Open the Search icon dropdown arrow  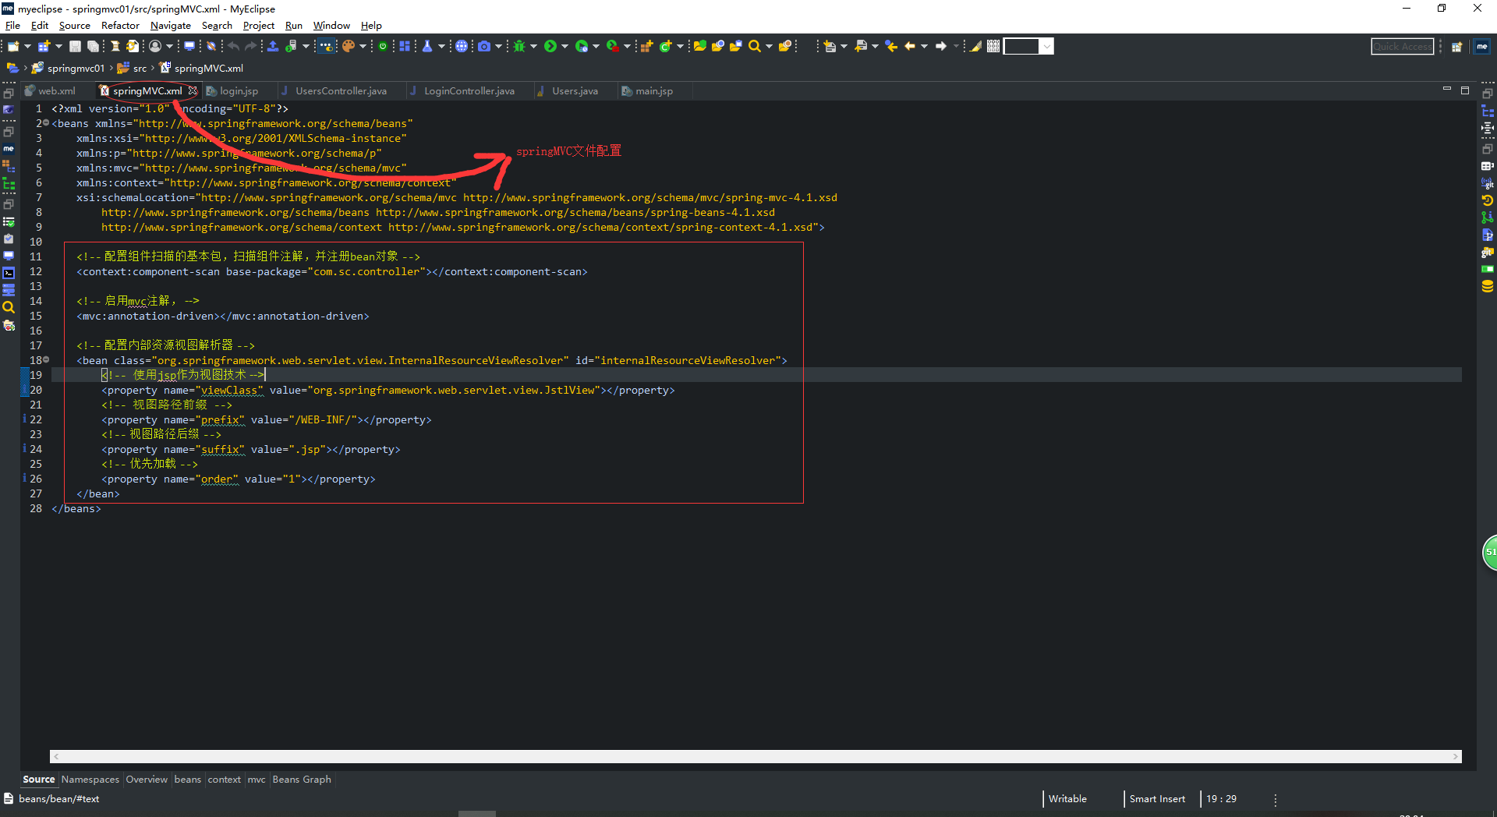point(769,47)
